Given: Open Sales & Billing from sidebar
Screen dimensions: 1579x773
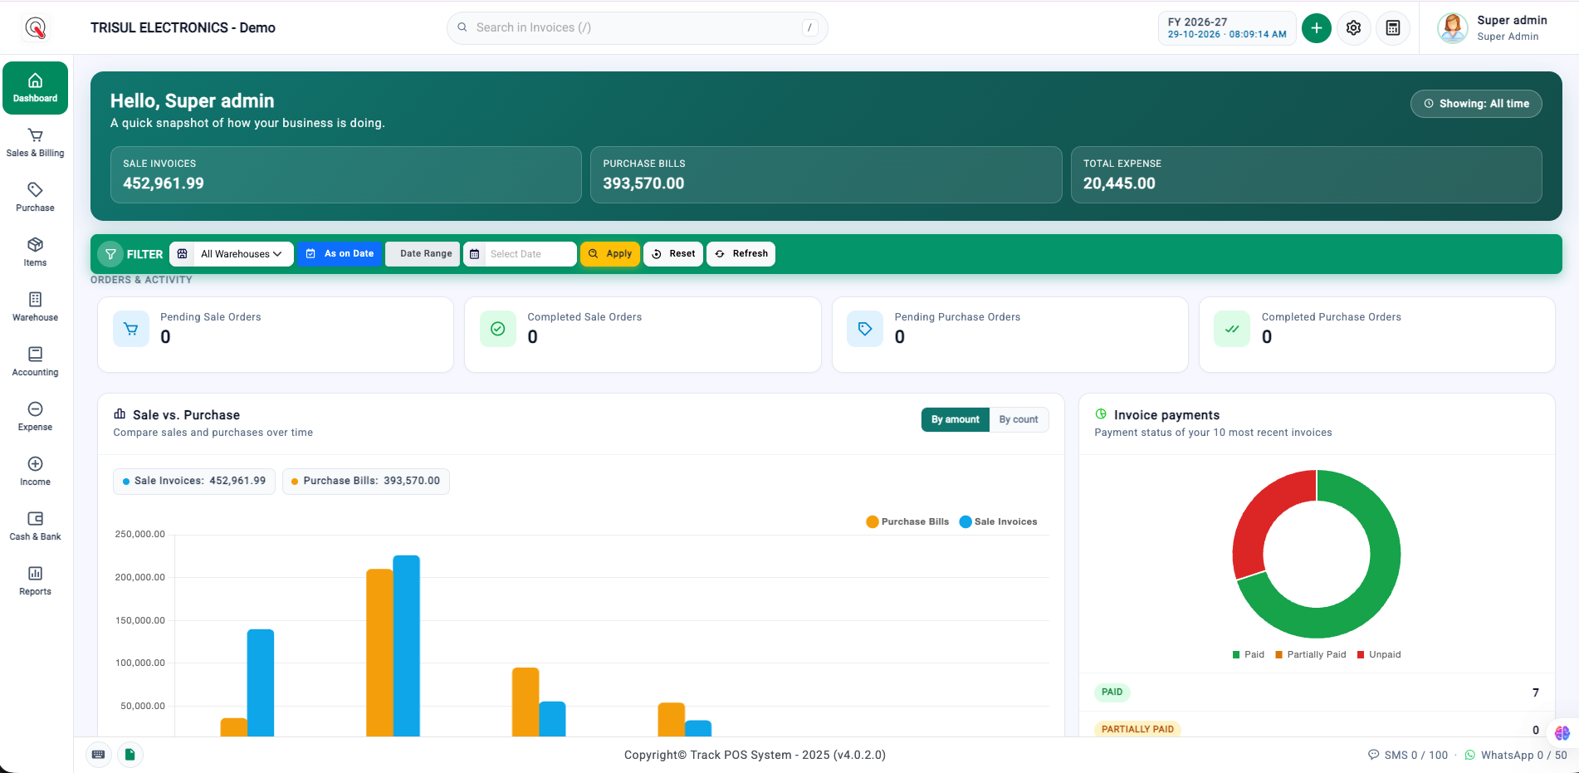Looking at the screenshot, I should [35, 143].
